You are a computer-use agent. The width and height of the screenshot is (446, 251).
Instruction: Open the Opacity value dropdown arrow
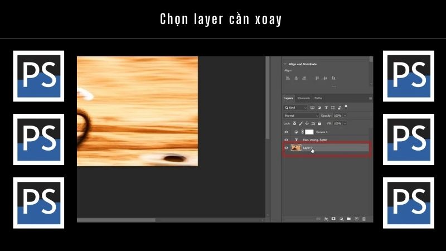345,115
